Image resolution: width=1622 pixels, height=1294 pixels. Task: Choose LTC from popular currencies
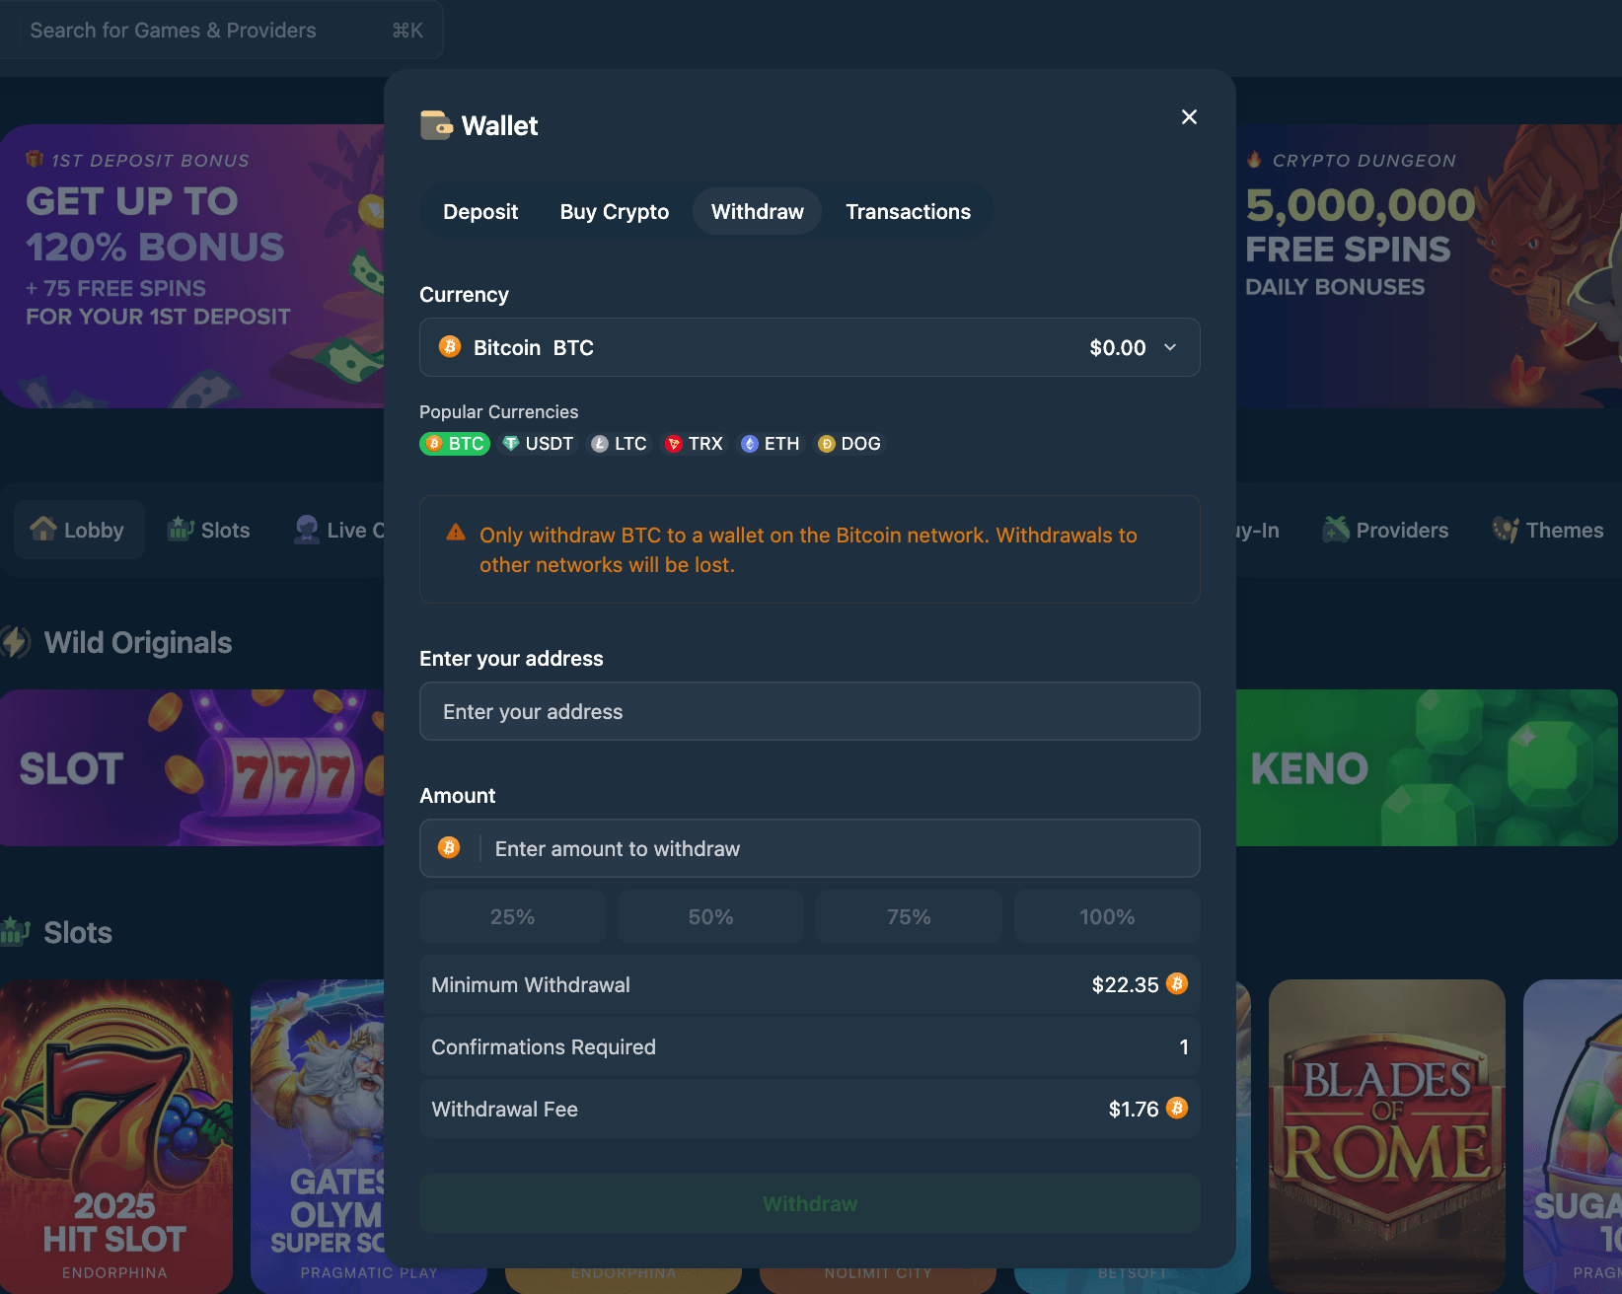click(x=619, y=444)
